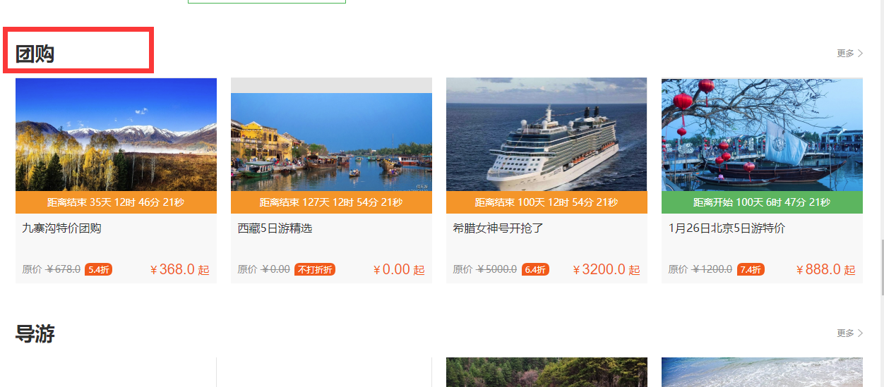Select the 九寨沟特价团购 title
Image resolution: width=884 pixels, height=387 pixels.
coord(62,228)
